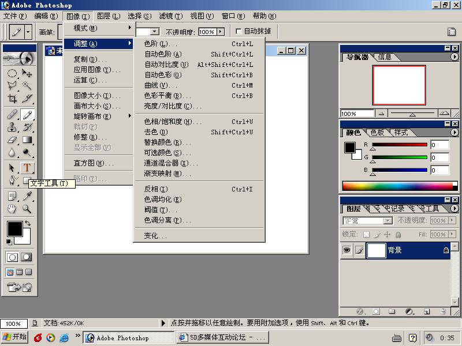Click the trash icon in Layers panel

(443, 311)
